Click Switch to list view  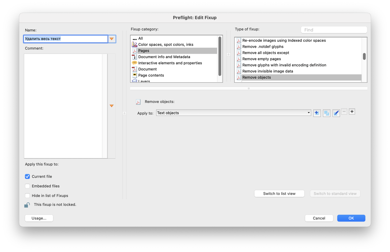coord(279,194)
